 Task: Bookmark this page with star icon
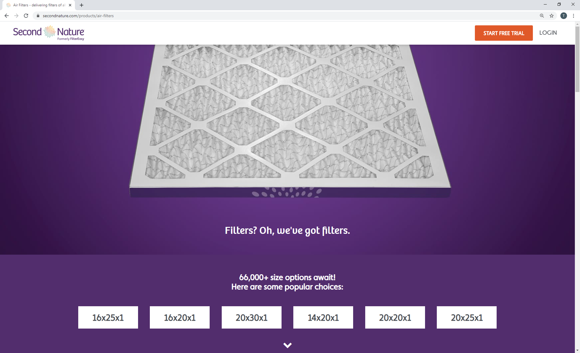tap(552, 16)
